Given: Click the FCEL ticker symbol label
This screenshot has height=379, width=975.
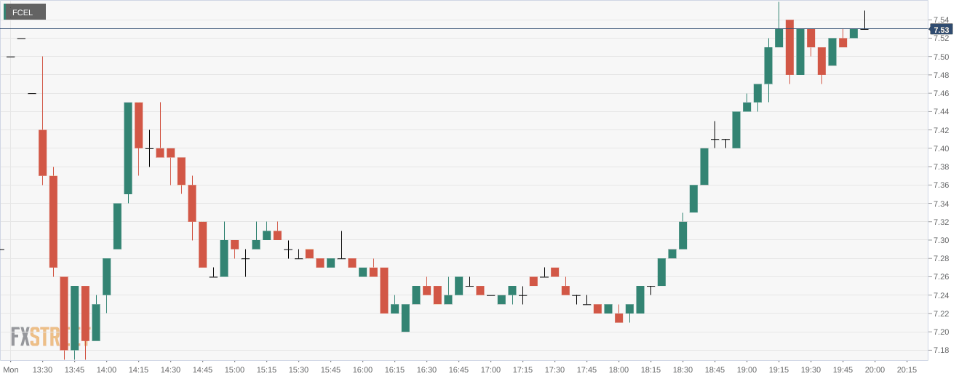Looking at the screenshot, I should (24, 12).
